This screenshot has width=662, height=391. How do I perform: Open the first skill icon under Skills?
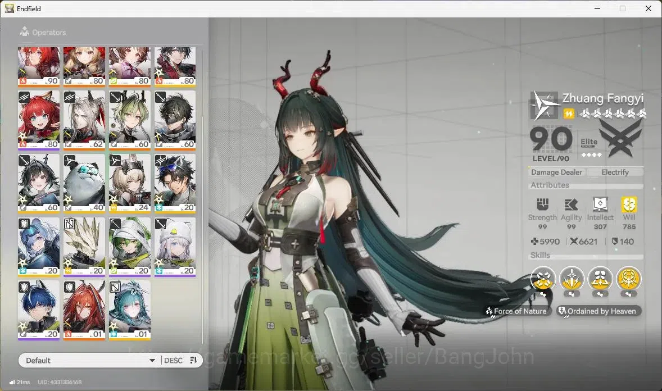tap(543, 279)
